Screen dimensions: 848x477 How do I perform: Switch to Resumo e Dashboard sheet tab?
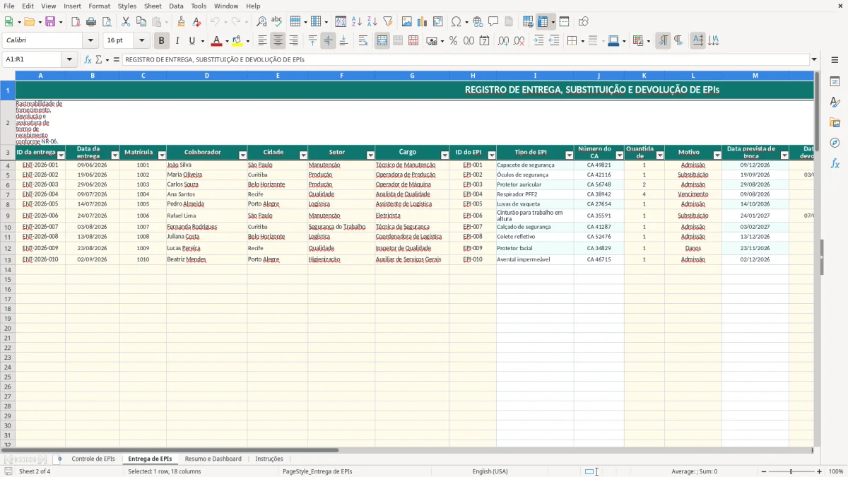point(213,459)
